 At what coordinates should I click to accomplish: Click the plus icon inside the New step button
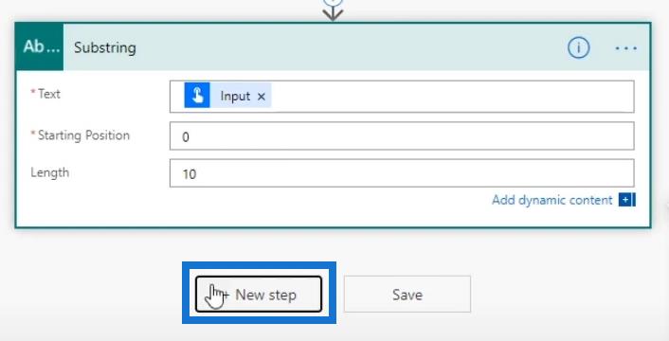coord(225,294)
